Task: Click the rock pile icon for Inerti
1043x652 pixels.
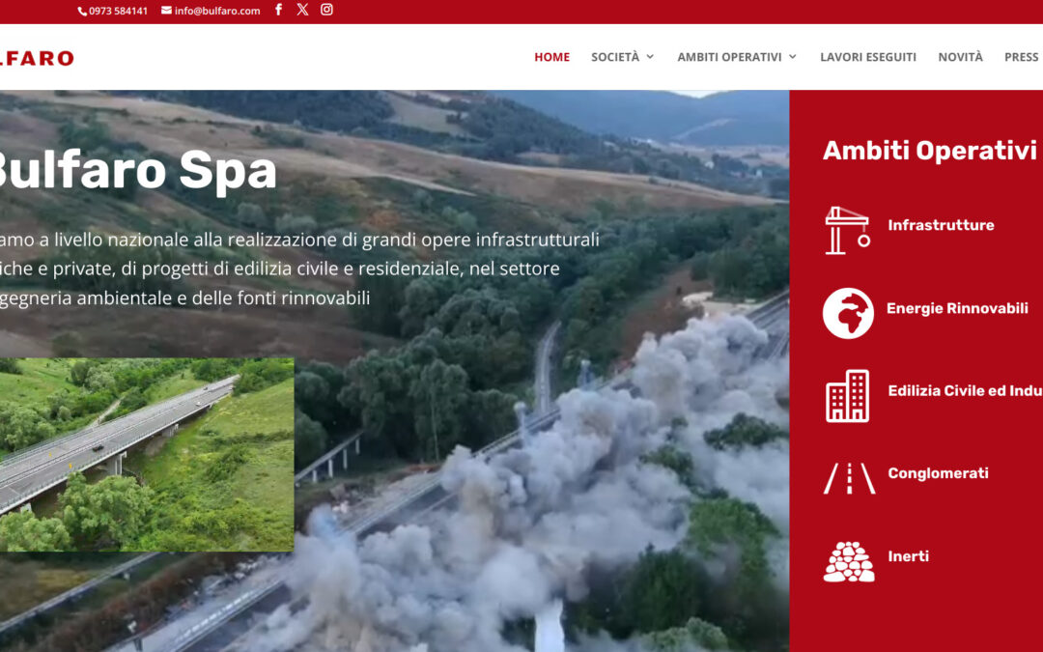Action: coord(849,562)
